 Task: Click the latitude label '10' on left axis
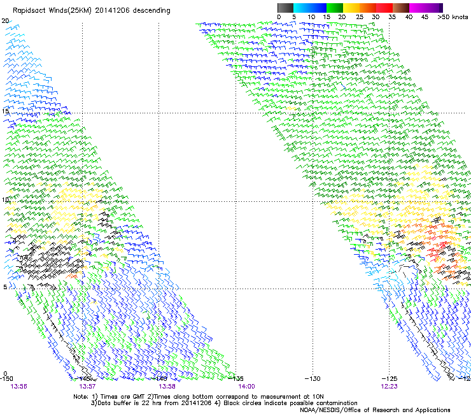click(x=5, y=199)
